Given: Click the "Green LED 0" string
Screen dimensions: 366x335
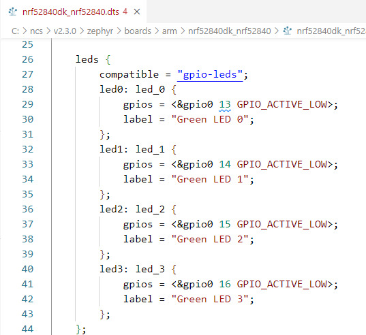Looking at the screenshot, I should [x=210, y=119].
